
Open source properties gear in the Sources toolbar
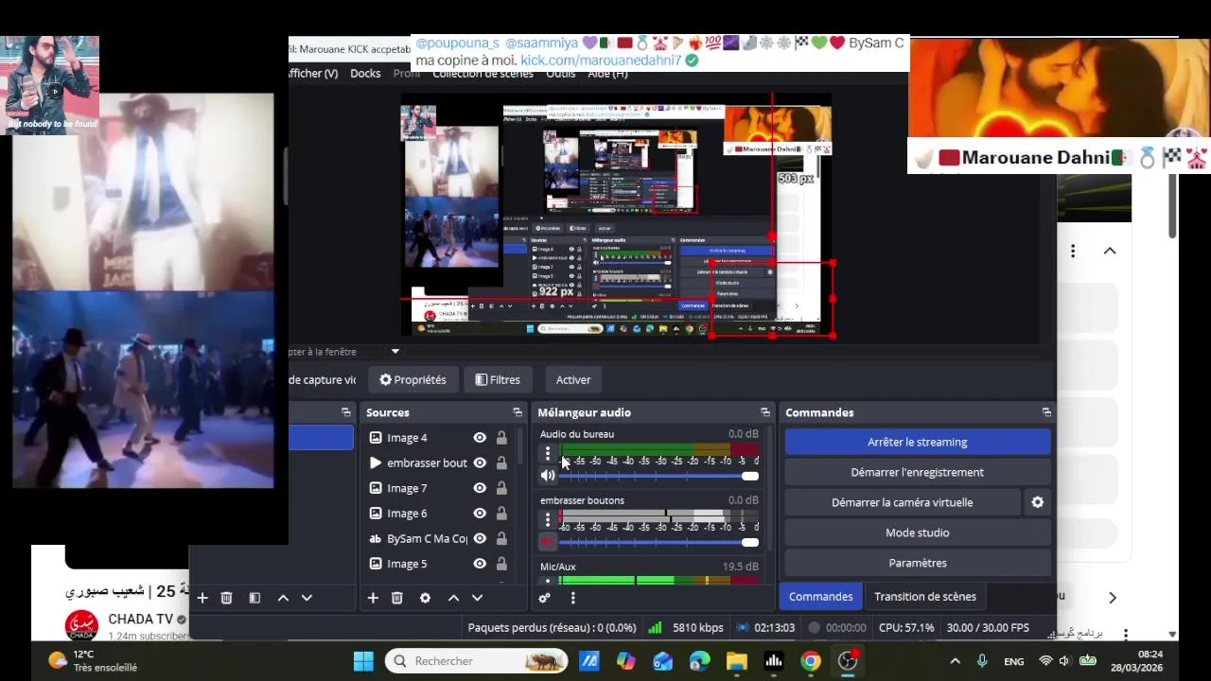click(425, 598)
